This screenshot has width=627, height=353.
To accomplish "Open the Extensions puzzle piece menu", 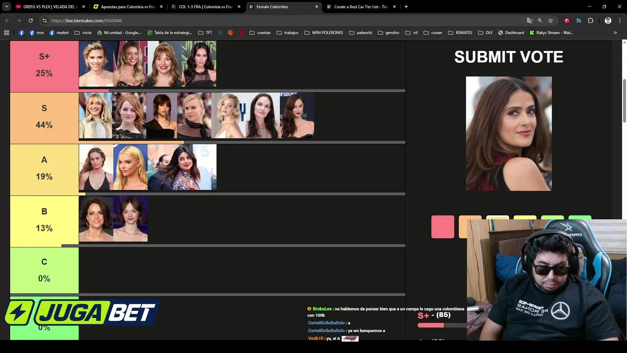I will pyautogui.click(x=590, y=21).
